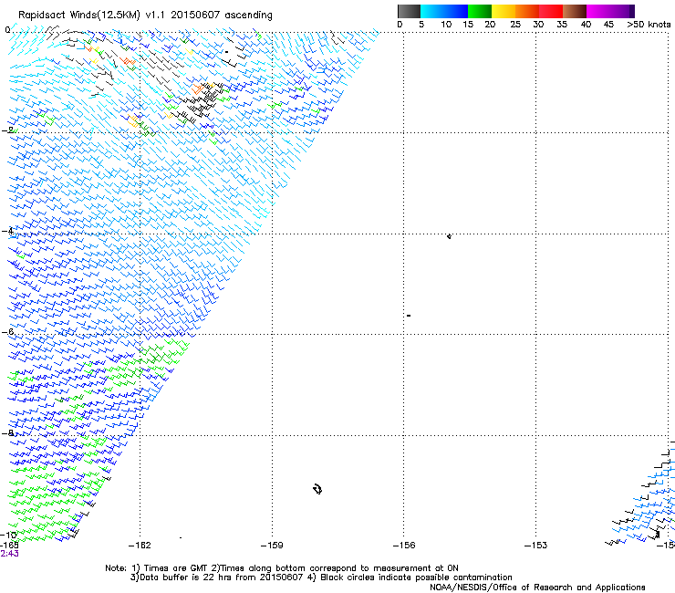The image size is (675, 593).
Task: Click the magenta-purple 40-50 knots legend segment
Action: 610,11
